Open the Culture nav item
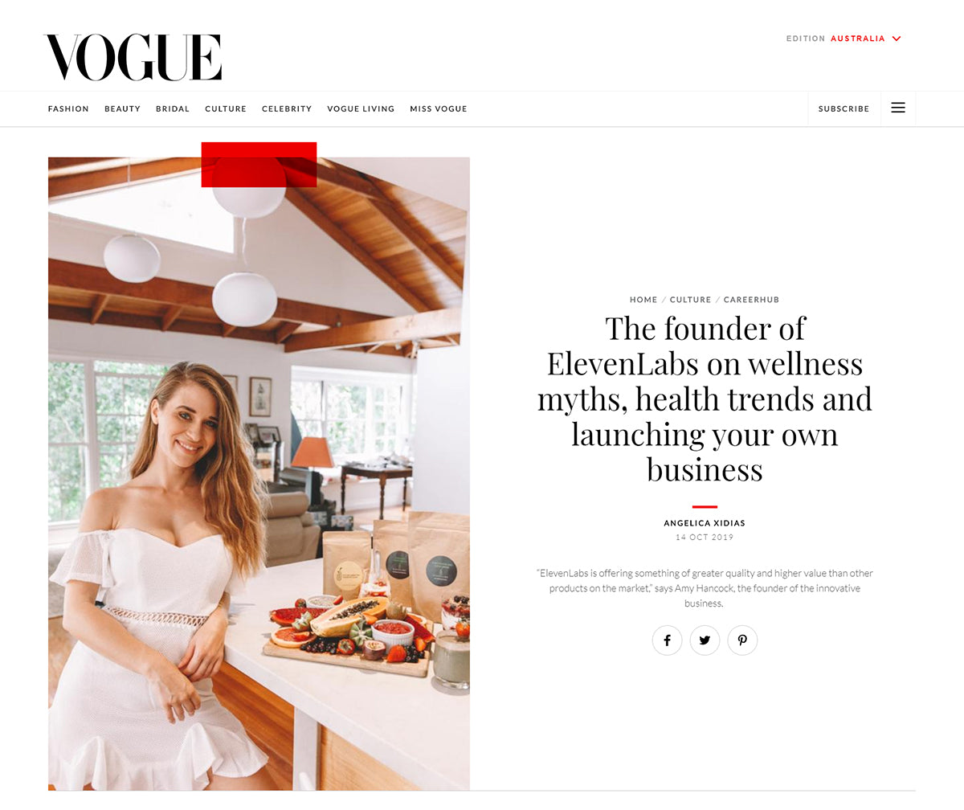This screenshot has width=964, height=810. tap(226, 108)
